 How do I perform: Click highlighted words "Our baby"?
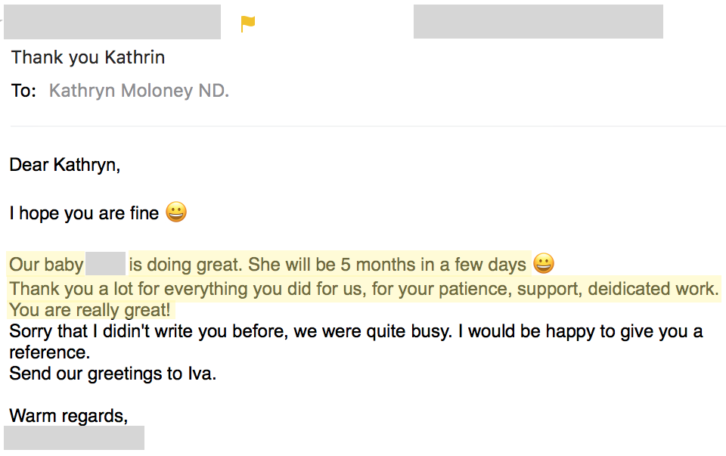[x=46, y=265]
